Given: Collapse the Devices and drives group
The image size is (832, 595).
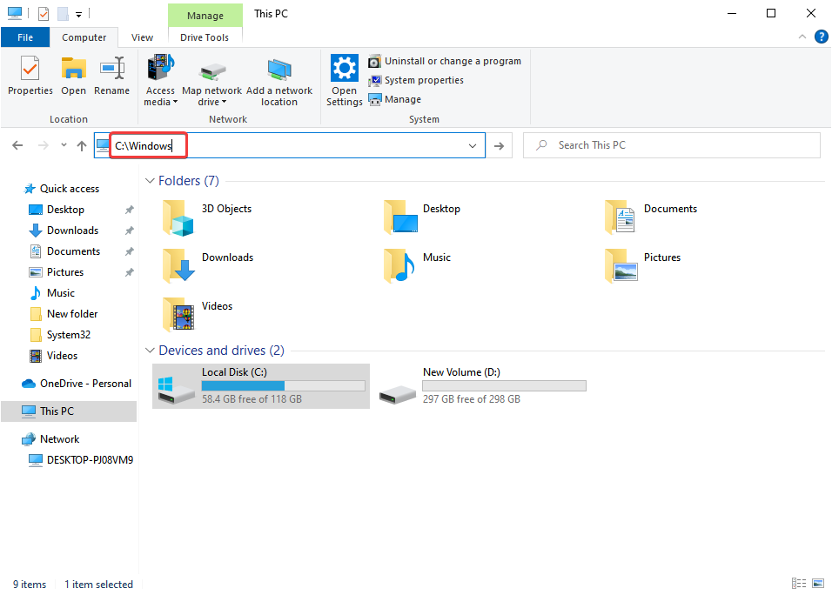Looking at the screenshot, I should (x=151, y=351).
